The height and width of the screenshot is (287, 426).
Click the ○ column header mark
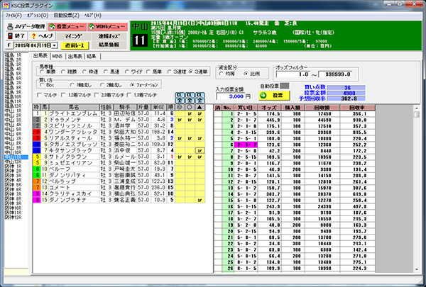[x=190, y=107]
